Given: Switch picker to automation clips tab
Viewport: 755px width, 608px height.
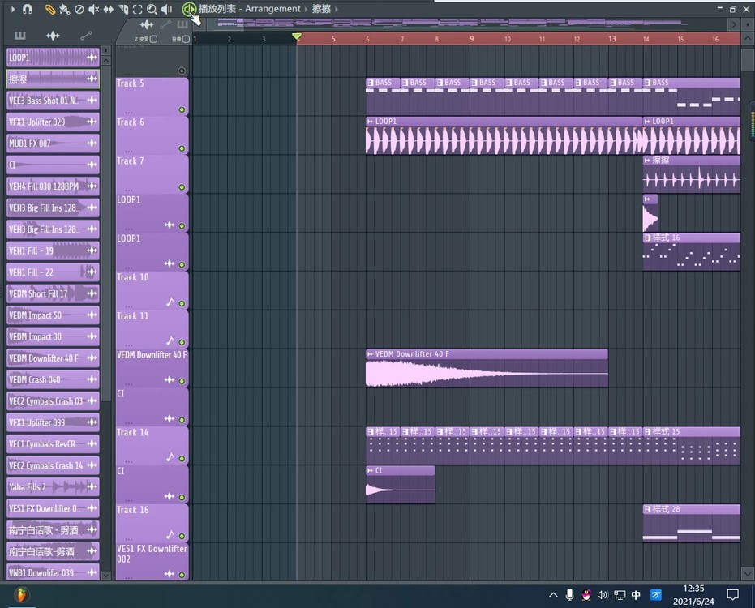Looking at the screenshot, I should [x=86, y=36].
